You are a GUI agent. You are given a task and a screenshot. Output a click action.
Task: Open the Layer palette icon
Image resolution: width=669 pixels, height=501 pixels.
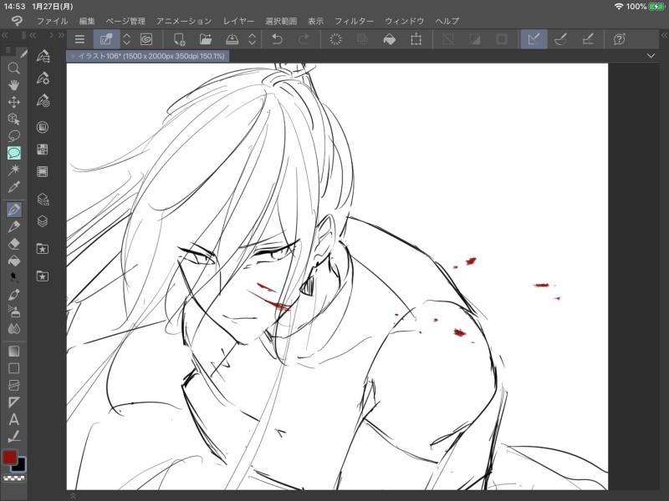(43, 221)
